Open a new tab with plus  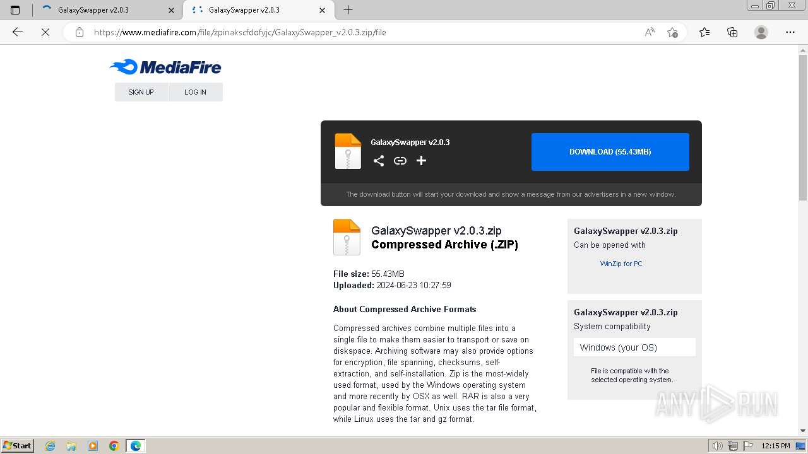pos(348,10)
